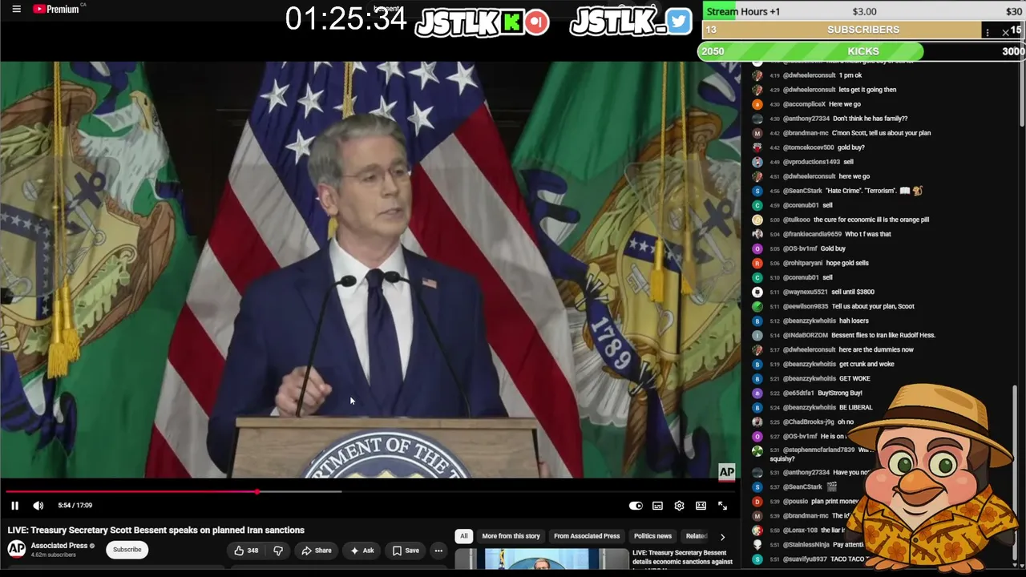Click the progress bar scrubber dot

pos(257,492)
